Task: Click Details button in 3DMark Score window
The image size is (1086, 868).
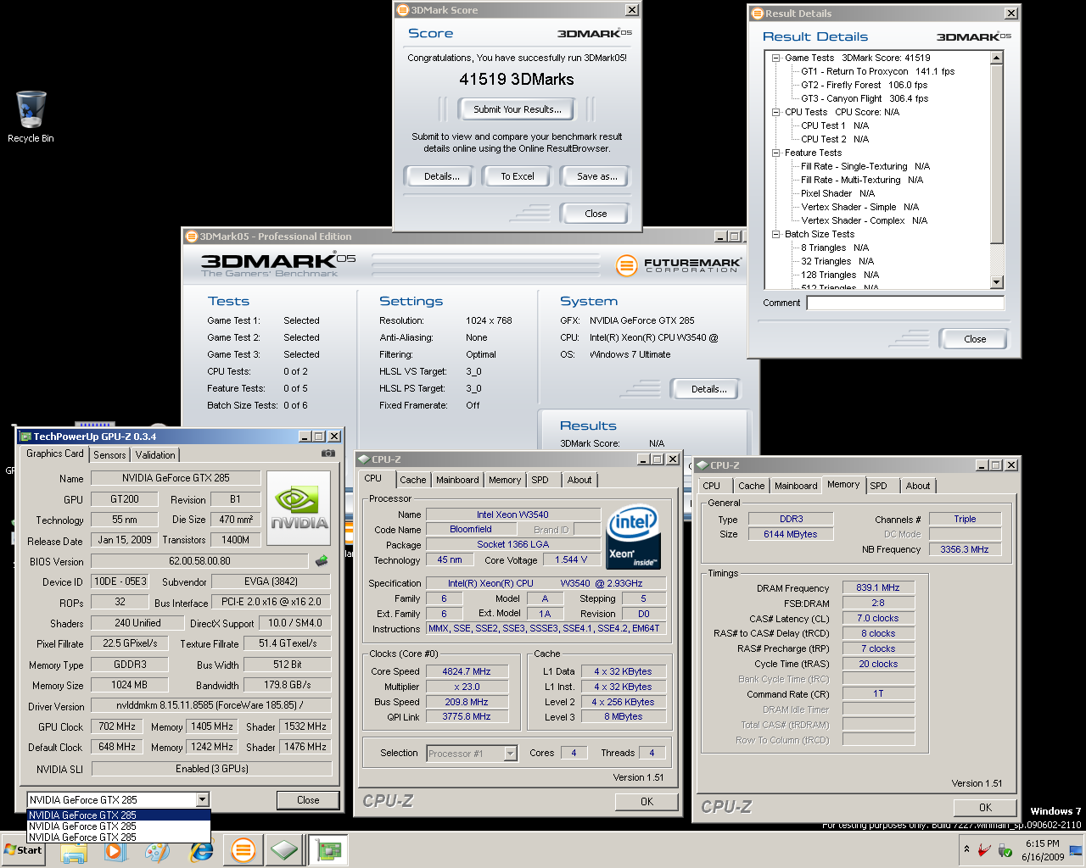Action: click(x=441, y=176)
